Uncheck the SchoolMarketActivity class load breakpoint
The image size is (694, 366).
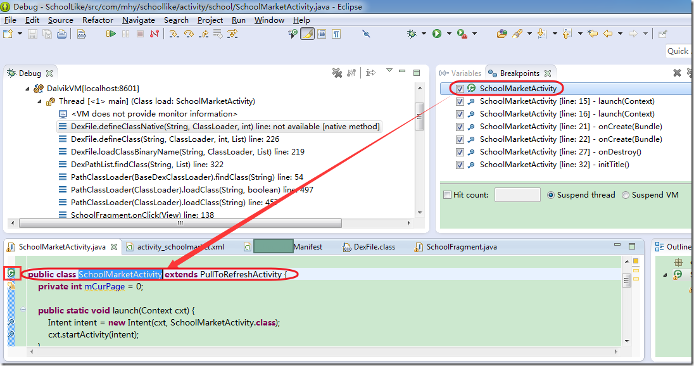pos(460,89)
